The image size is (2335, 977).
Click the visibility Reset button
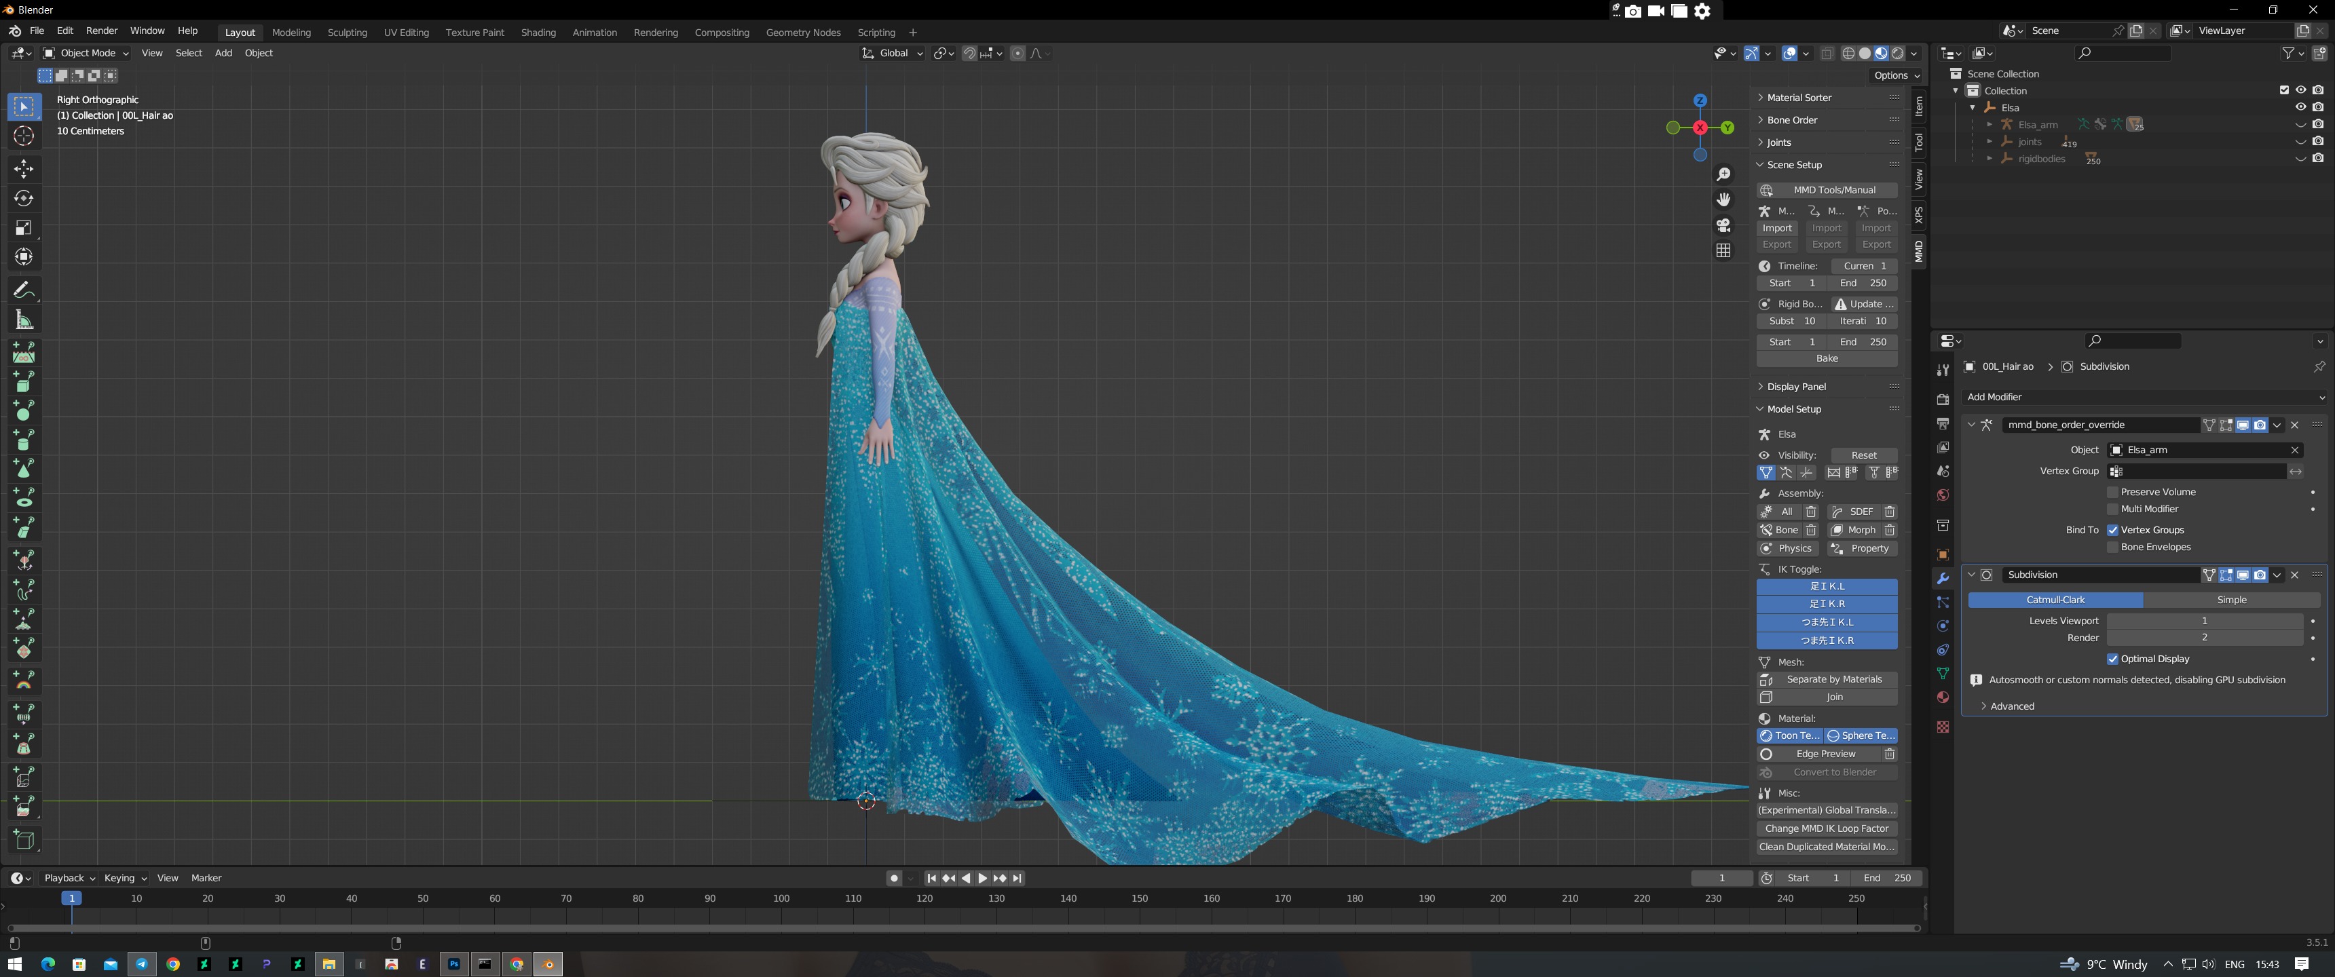tap(1864, 456)
